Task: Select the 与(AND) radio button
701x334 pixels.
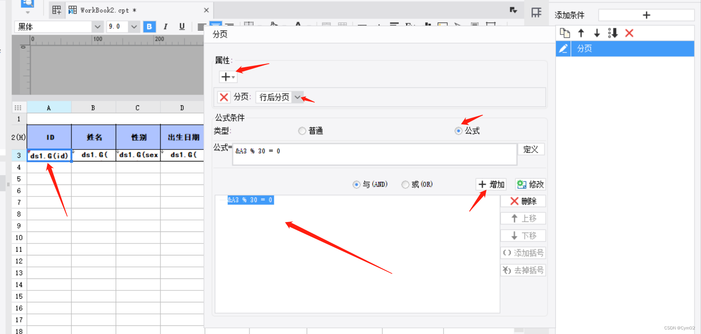Action: 356,185
